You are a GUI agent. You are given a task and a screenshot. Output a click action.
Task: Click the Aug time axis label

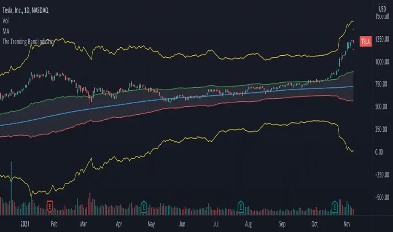pyautogui.click(x=248, y=224)
